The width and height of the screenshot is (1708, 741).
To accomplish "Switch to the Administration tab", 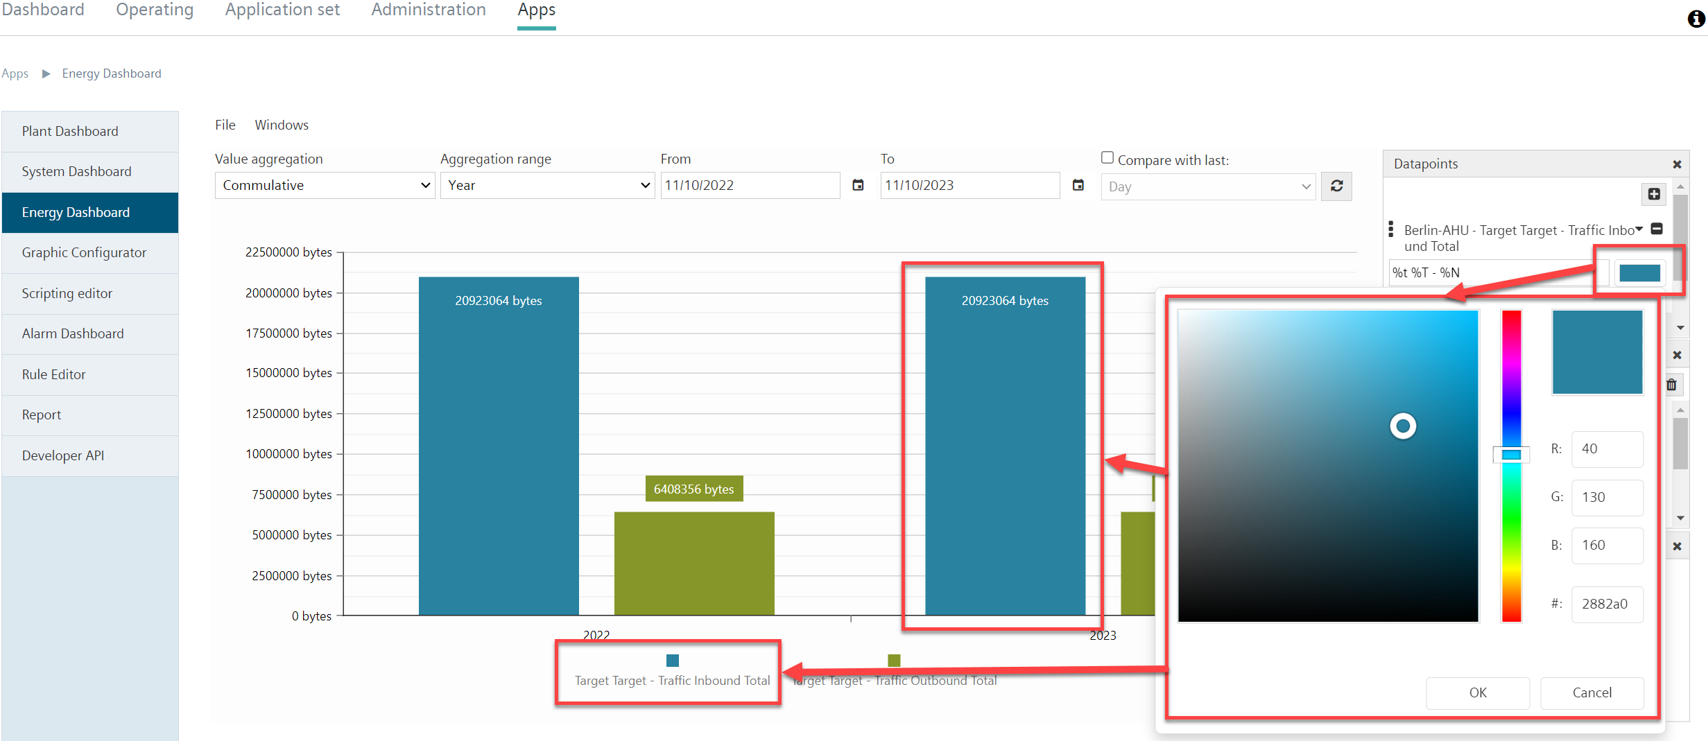I will point(428,10).
